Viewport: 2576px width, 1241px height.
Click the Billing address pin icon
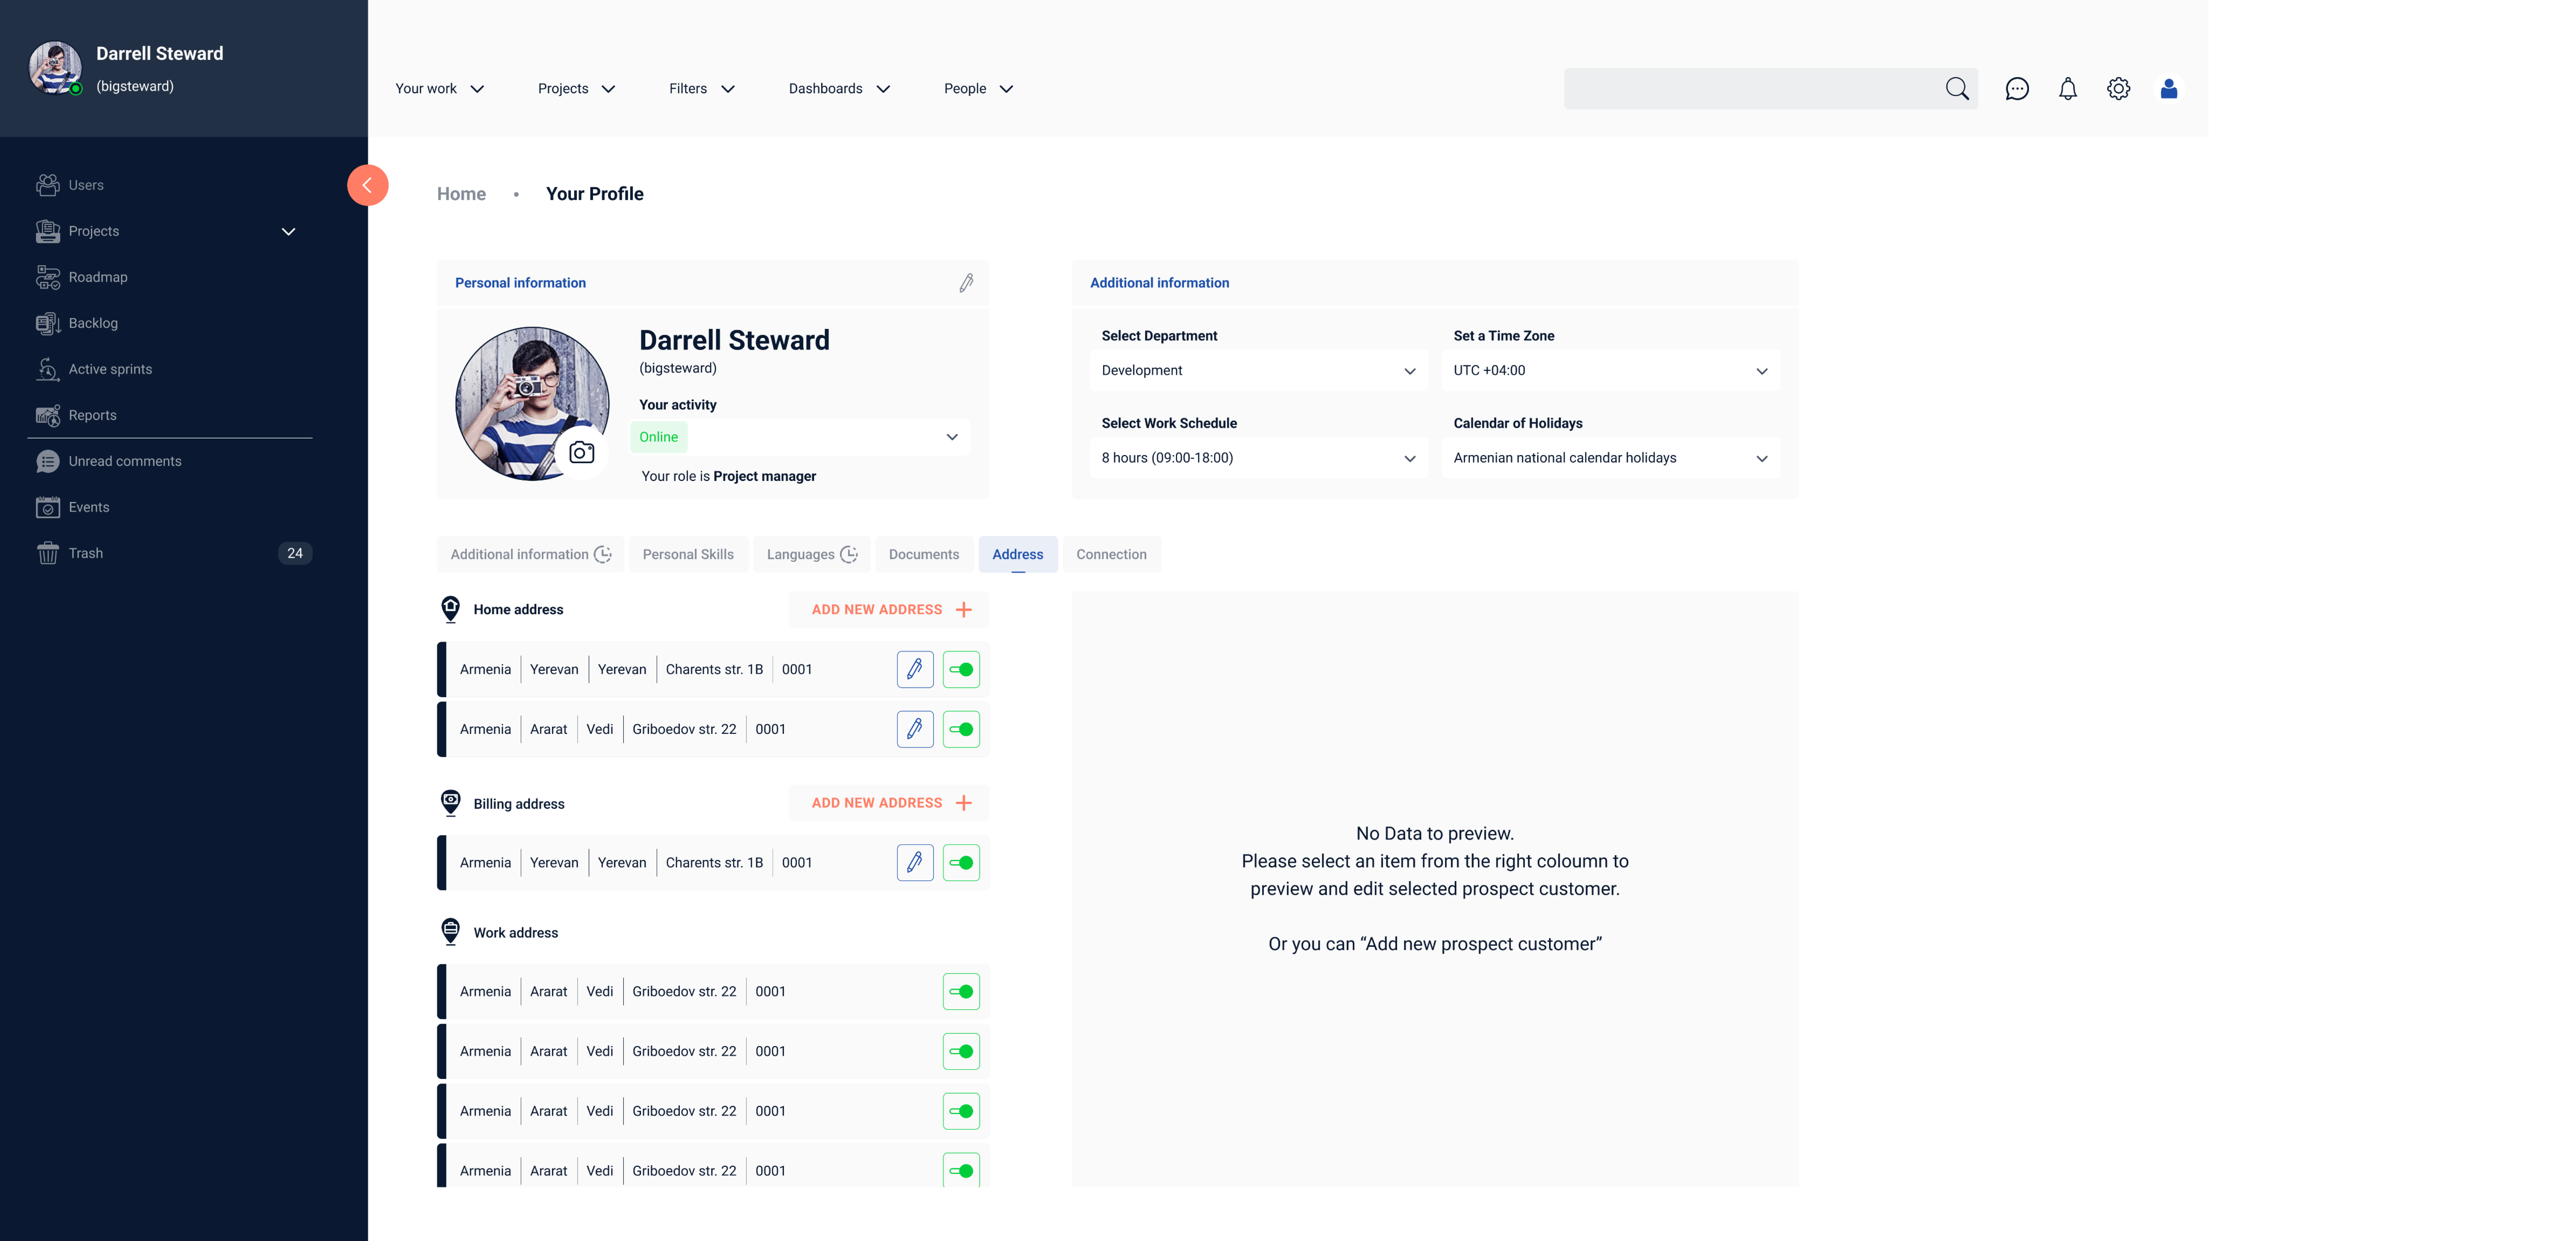pyautogui.click(x=451, y=803)
